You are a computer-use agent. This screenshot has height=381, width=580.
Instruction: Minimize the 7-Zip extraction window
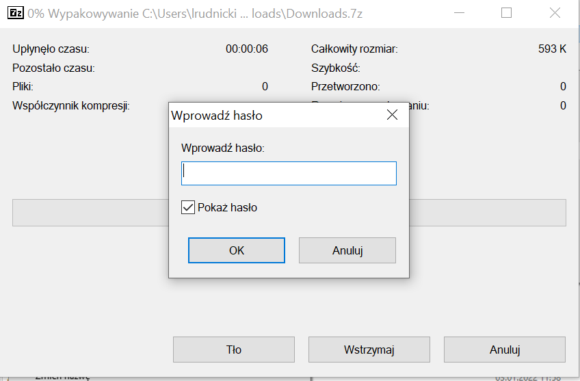point(459,13)
